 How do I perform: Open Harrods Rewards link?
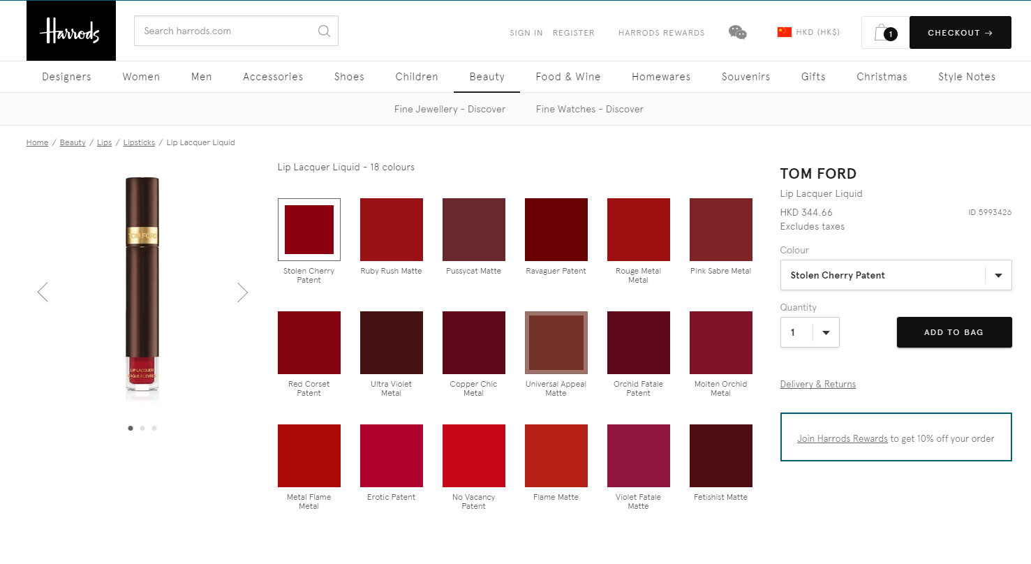click(662, 33)
